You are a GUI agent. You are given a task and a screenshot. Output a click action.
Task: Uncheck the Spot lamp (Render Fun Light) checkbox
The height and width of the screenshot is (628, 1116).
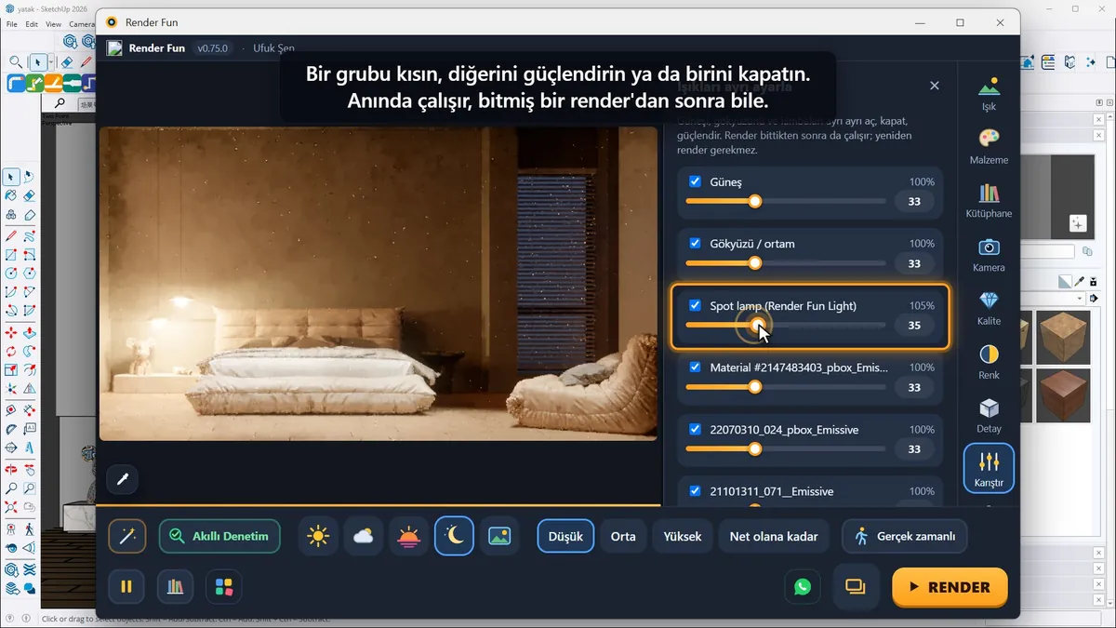tap(695, 305)
